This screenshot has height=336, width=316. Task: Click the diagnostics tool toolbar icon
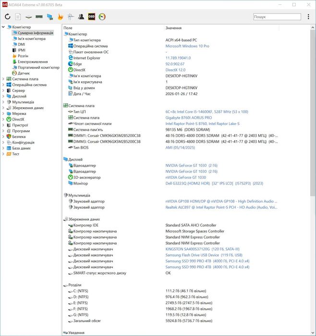click(71, 17)
